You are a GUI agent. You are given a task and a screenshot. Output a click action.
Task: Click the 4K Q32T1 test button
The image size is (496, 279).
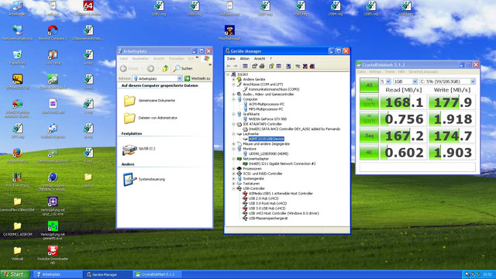click(369, 119)
